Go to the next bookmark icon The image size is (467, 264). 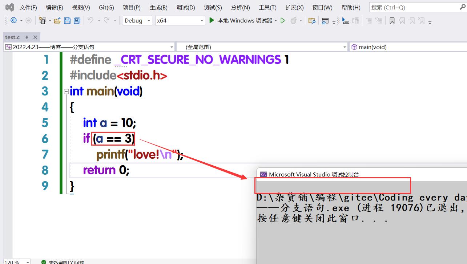(411, 21)
